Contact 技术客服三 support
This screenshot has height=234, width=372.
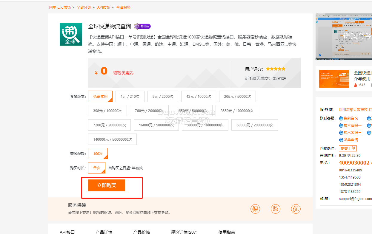pos(353,133)
